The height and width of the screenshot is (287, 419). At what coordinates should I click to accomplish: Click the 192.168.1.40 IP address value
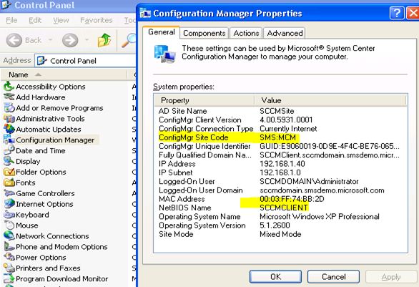click(282, 164)
